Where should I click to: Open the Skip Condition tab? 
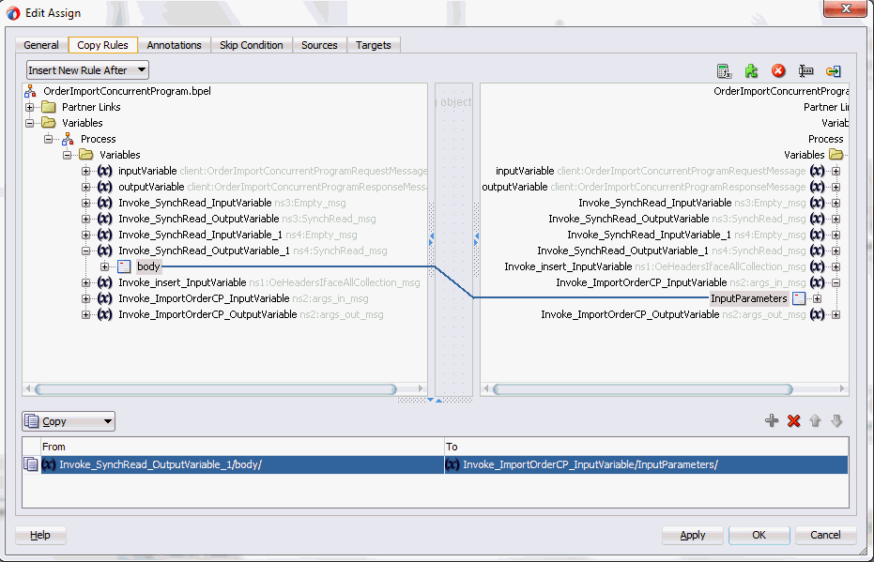coord(251,45)
